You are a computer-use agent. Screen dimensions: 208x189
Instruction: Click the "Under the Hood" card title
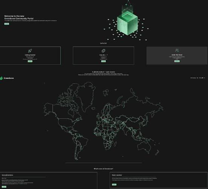point(177,55)
